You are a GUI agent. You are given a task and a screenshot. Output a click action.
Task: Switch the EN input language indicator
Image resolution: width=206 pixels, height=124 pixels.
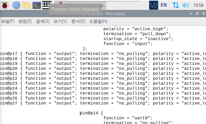click(x=164, y=5)
